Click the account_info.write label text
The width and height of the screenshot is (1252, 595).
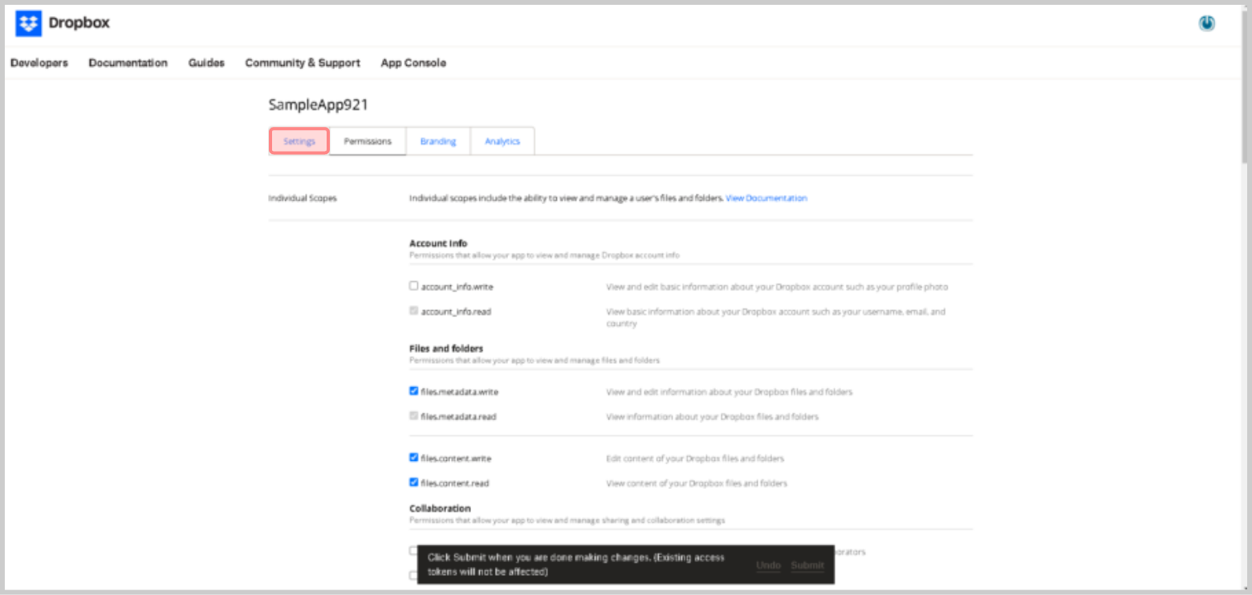(456, 287)
